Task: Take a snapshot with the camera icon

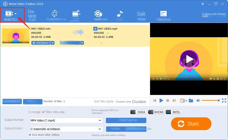Action: pyautogui.click(x=182, y=100)
